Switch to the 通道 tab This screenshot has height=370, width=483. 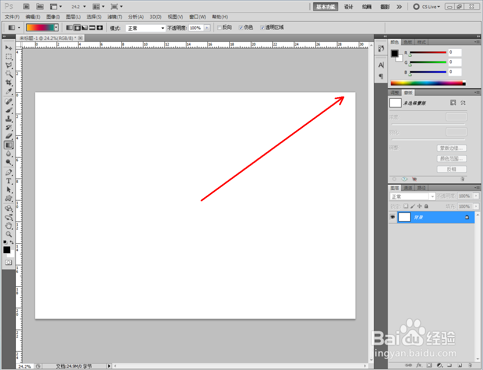408,188
